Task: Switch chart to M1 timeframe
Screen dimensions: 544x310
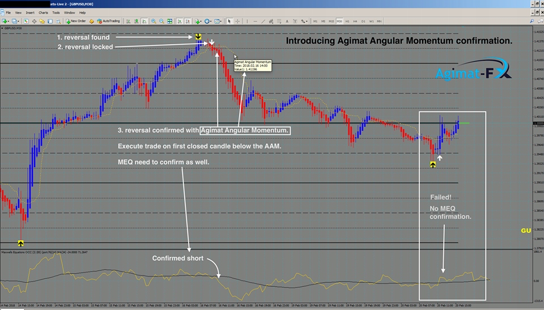Action: (x=315, y=21)
